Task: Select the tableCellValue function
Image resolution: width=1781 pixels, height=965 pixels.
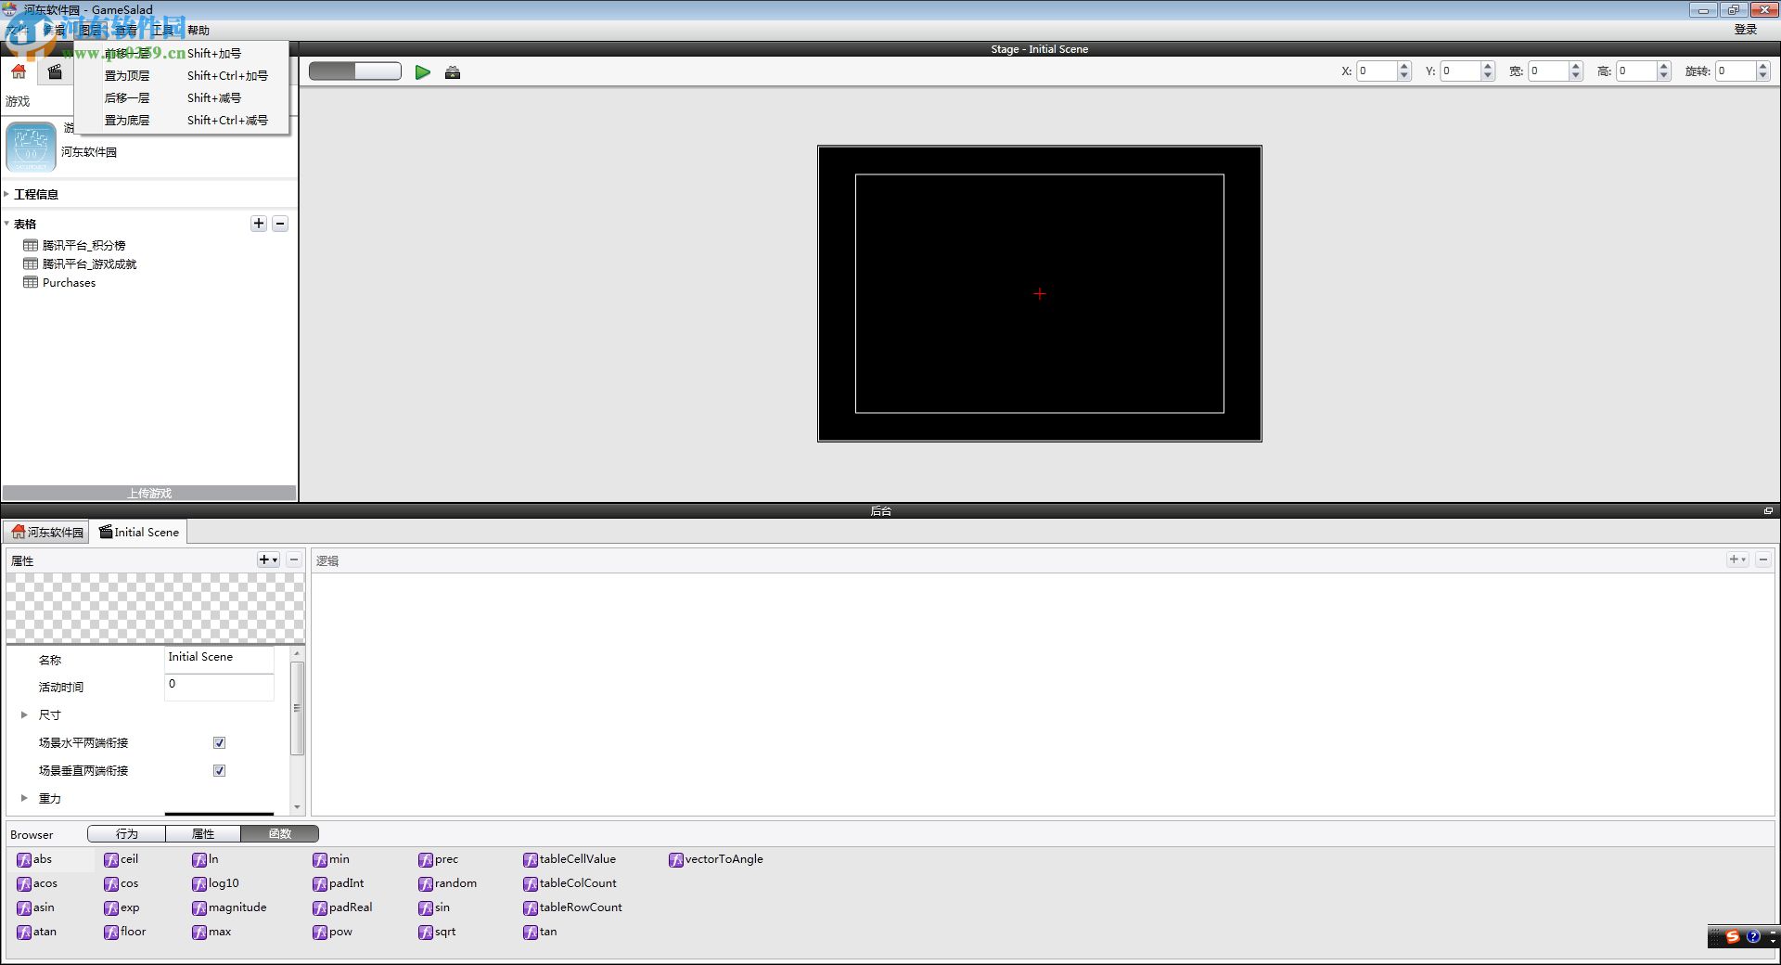Action: [570, 859]
